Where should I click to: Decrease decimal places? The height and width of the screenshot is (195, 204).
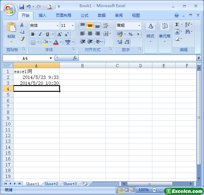(127, 42)
